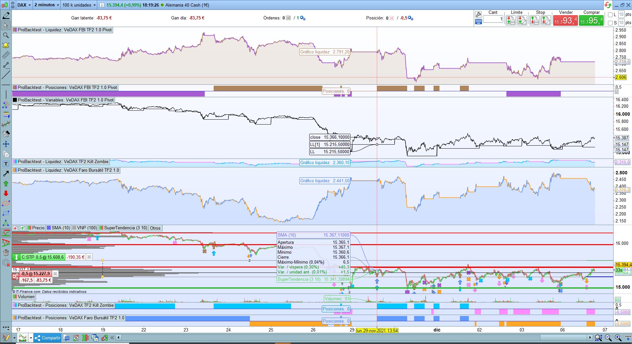The image size is (632, 344).
Task: Click the color swatch of Faro Bursátil Liquidez panel
Action: 15,170
